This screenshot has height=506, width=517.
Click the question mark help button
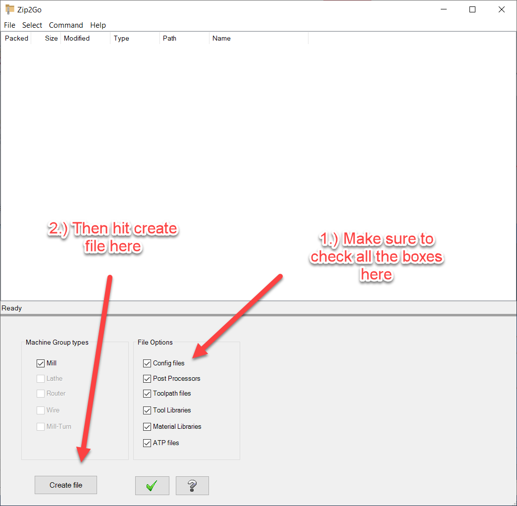192,485
